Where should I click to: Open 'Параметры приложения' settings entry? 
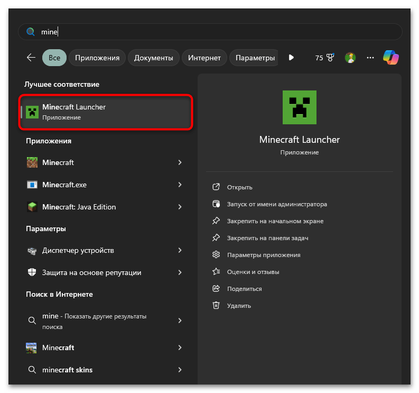pyautogui.click(x=264, y=255)
